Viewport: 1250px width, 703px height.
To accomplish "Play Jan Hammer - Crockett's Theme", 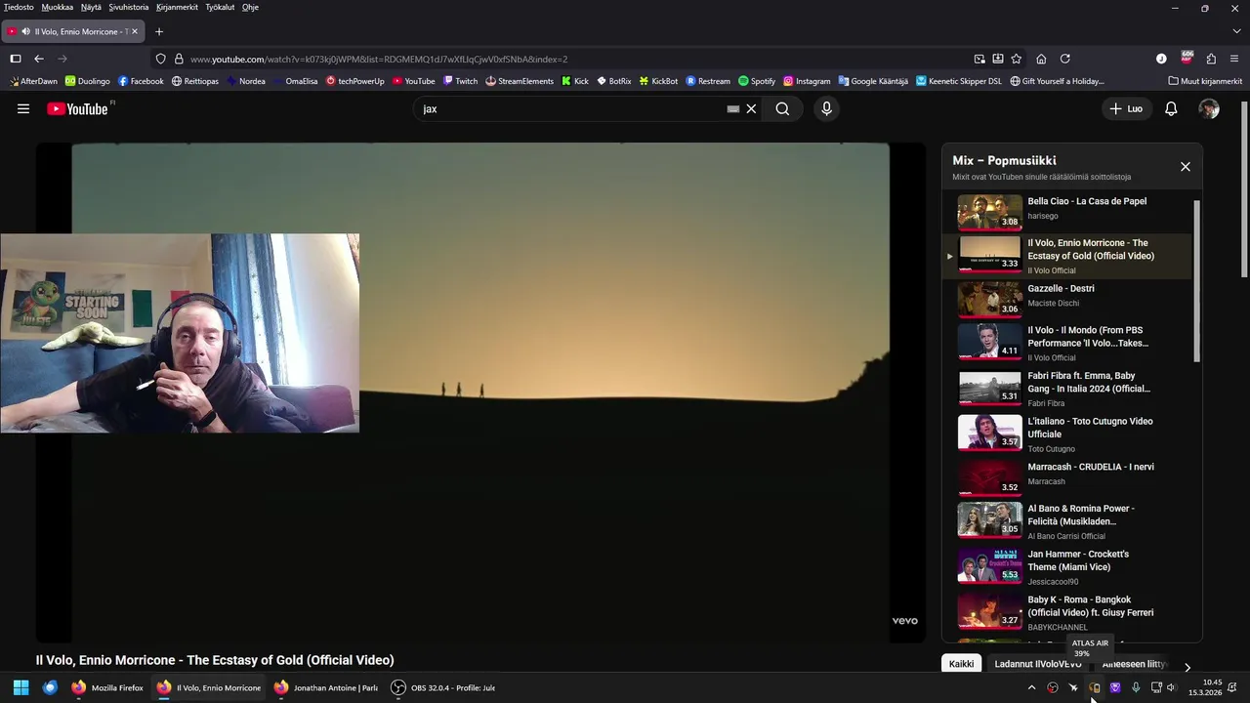I will (x=1067, y=567).
